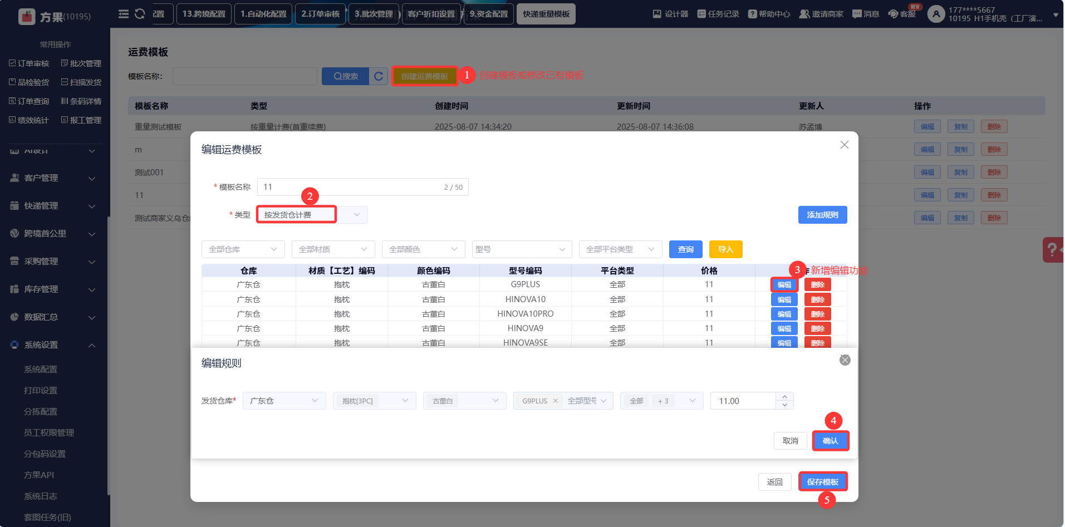
Task: Click the 保存模板 save template button
Action: [x=822, y=482]
